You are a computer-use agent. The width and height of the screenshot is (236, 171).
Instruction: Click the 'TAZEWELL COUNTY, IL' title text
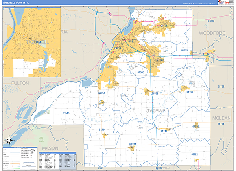point(16,3)
